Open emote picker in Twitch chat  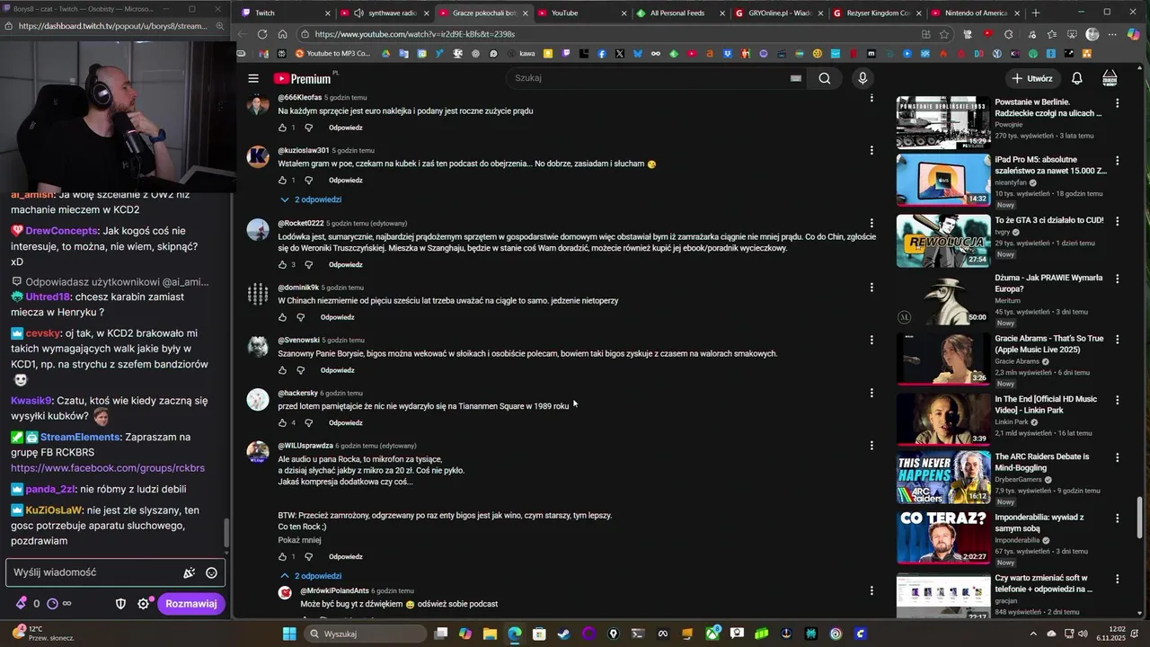point(211,572)
